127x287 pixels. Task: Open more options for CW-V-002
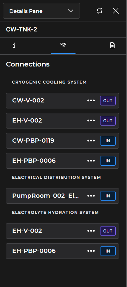pyautogui.click(x=91, y=100)
